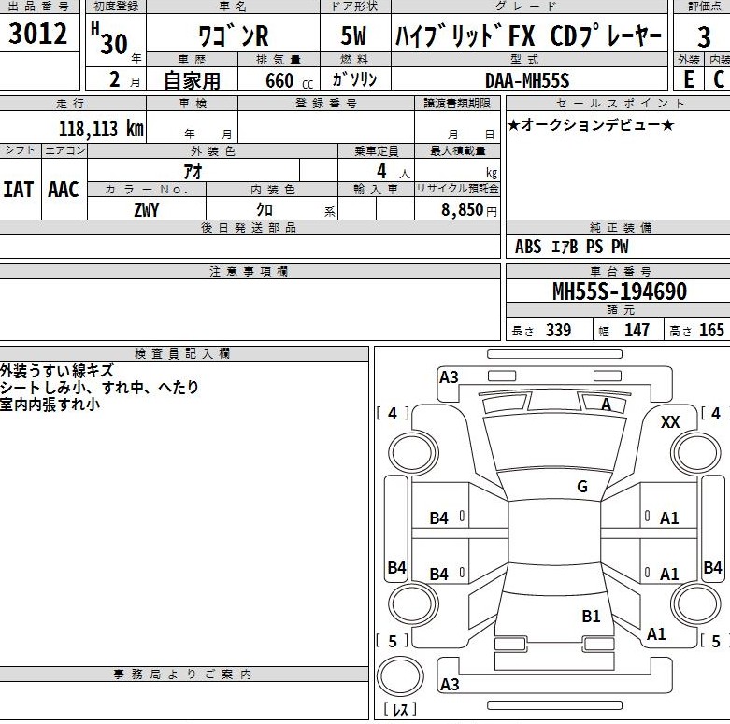The image size is (730, 724).
Task: Click the [4] tire rating at front left wheel
Action: click(393, 413)
